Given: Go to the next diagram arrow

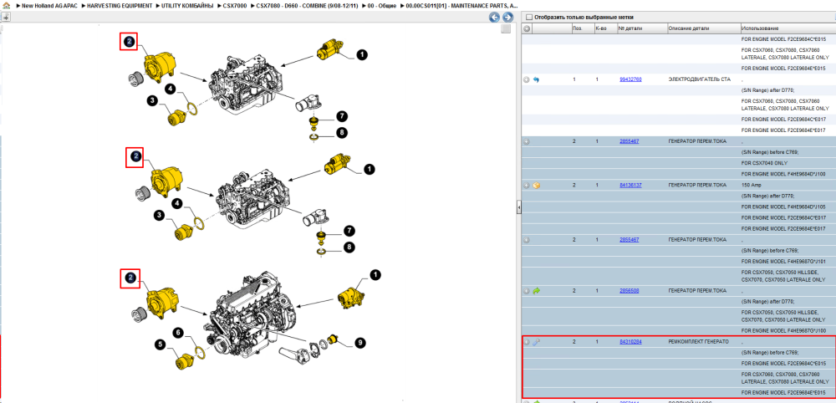Looking at the screenshot, I should coord(507,17).
